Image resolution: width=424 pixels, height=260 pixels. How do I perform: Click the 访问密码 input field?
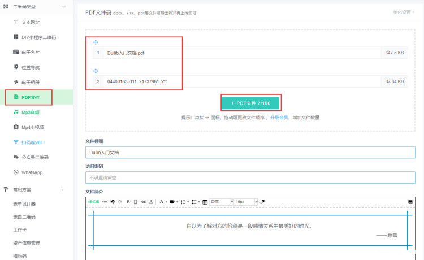click(x=254, y=177)
